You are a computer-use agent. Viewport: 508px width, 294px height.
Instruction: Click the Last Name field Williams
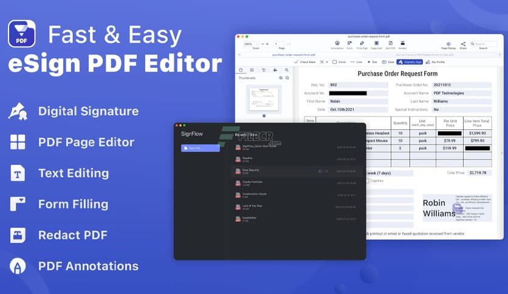pos(462,101)
